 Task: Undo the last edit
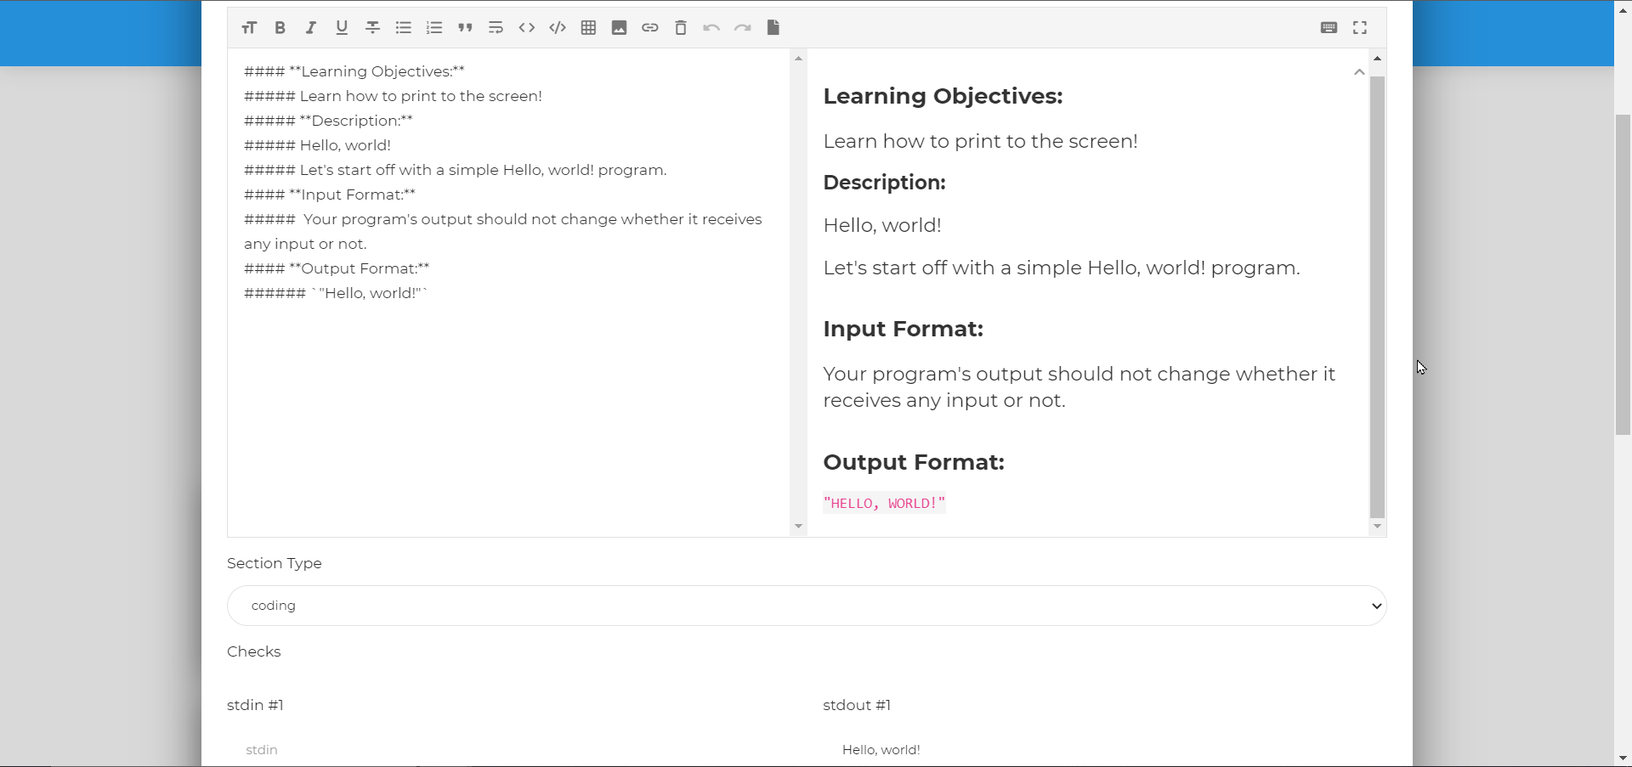[711, 28]
